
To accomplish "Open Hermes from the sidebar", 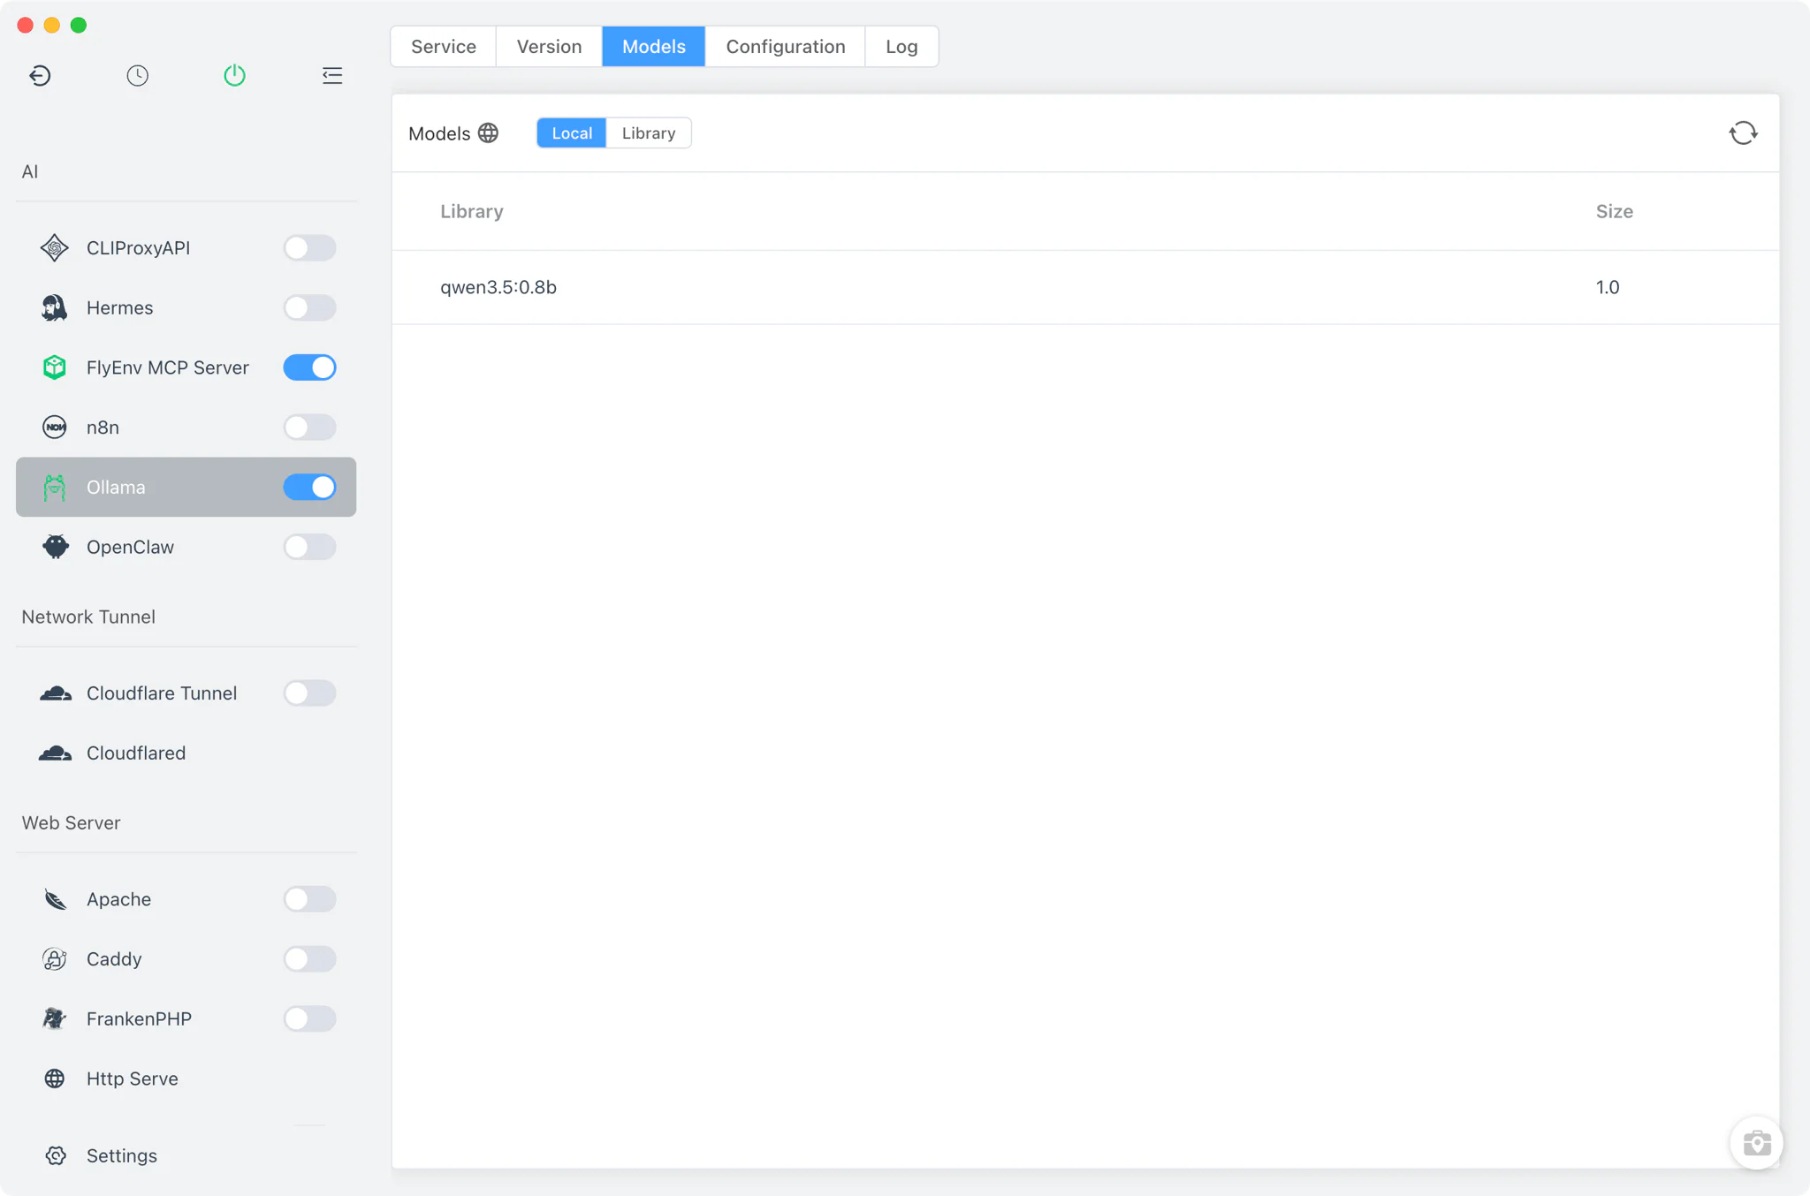I will click(119, 307).
